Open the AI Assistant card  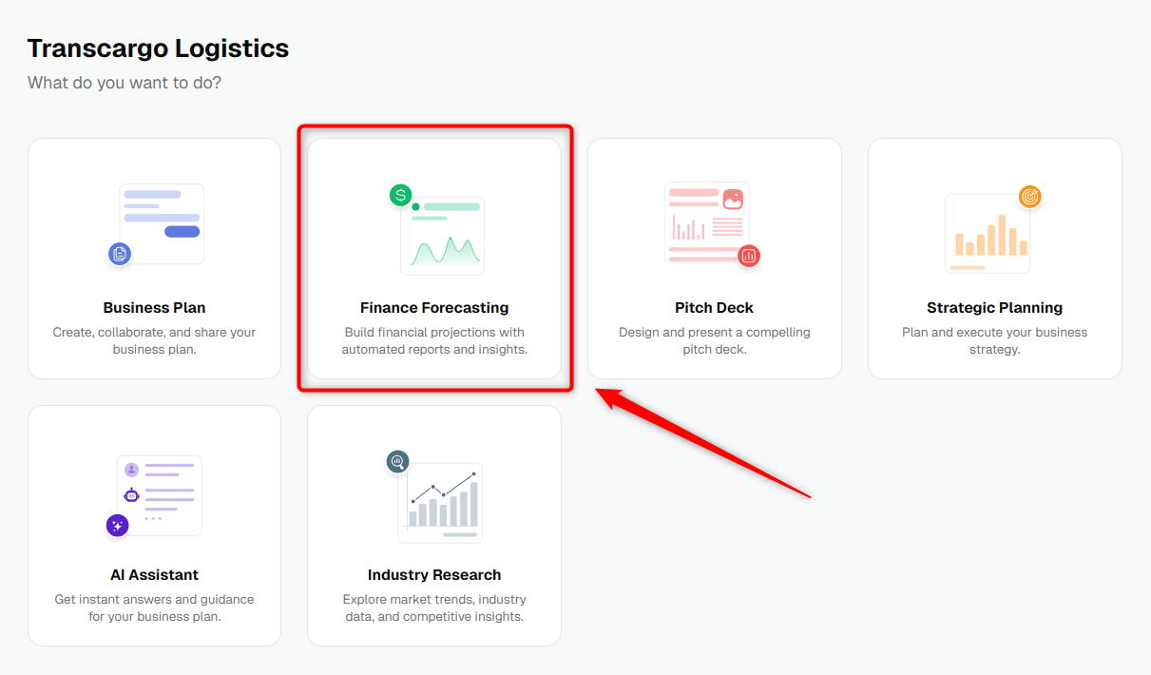point(154,526)
